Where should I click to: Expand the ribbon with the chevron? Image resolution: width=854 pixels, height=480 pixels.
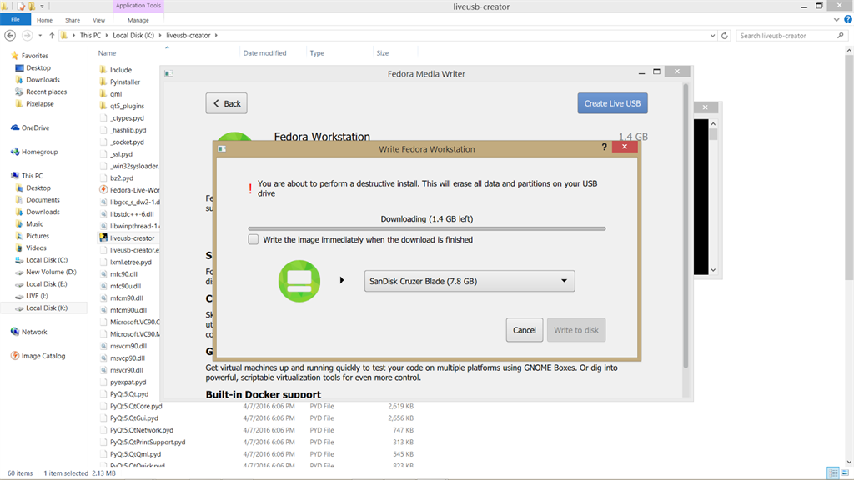(x=836, y=20)
